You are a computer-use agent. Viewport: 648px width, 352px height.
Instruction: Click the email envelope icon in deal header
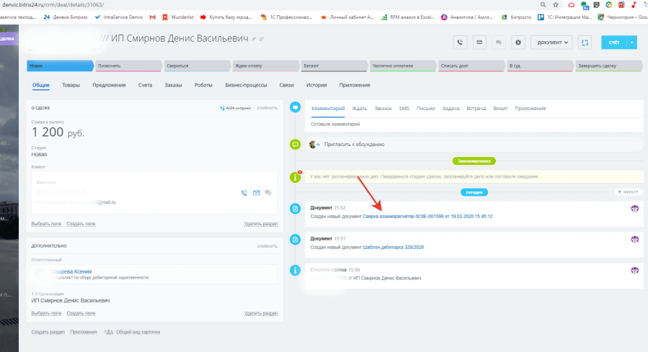coord(479,42)
